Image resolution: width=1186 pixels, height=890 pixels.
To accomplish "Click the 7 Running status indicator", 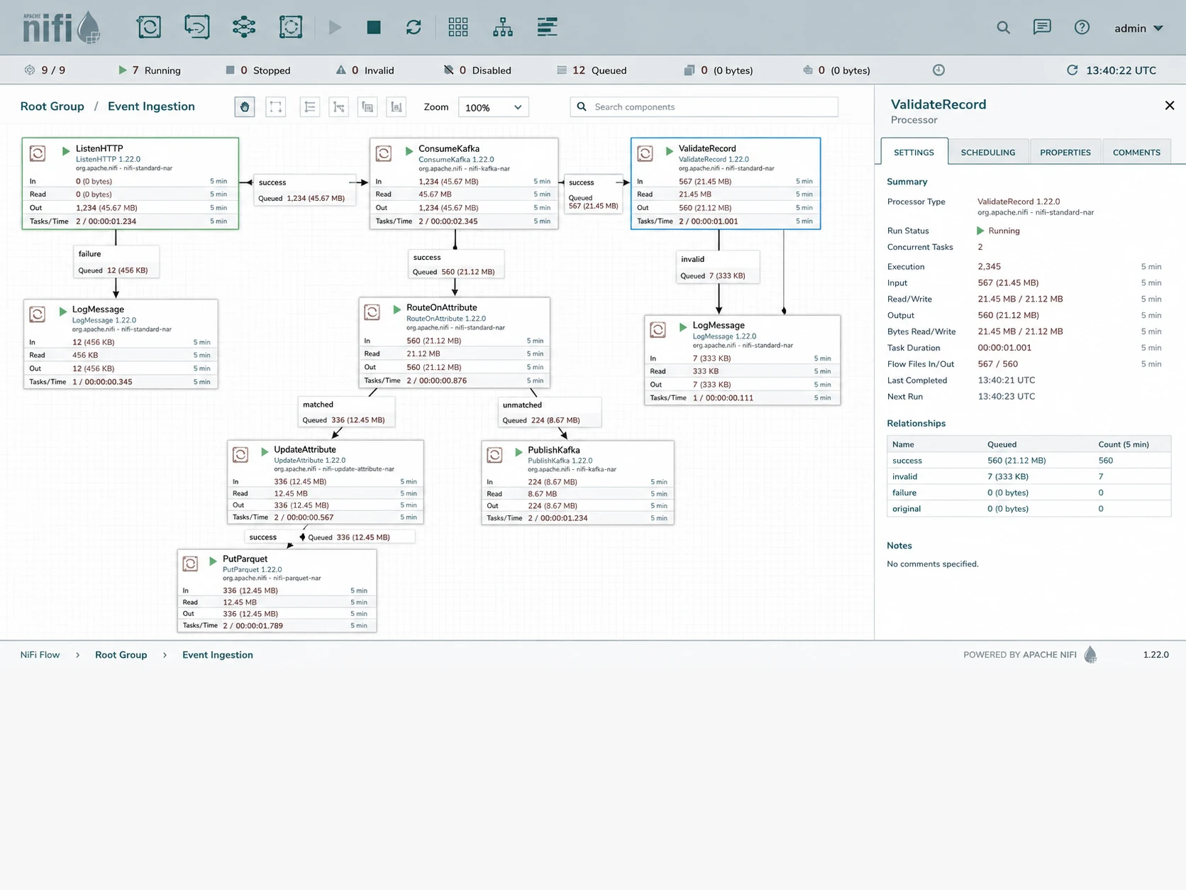I will (x=149, y=70).
